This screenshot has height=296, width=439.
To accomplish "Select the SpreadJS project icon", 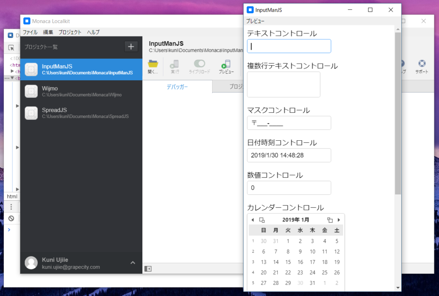I will [31, 113].
